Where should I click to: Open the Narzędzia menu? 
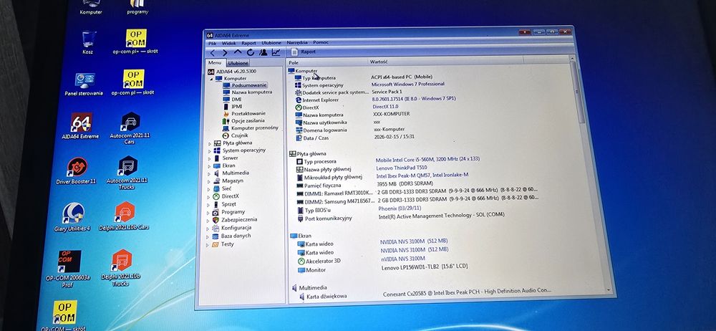[x=297, y=42]
